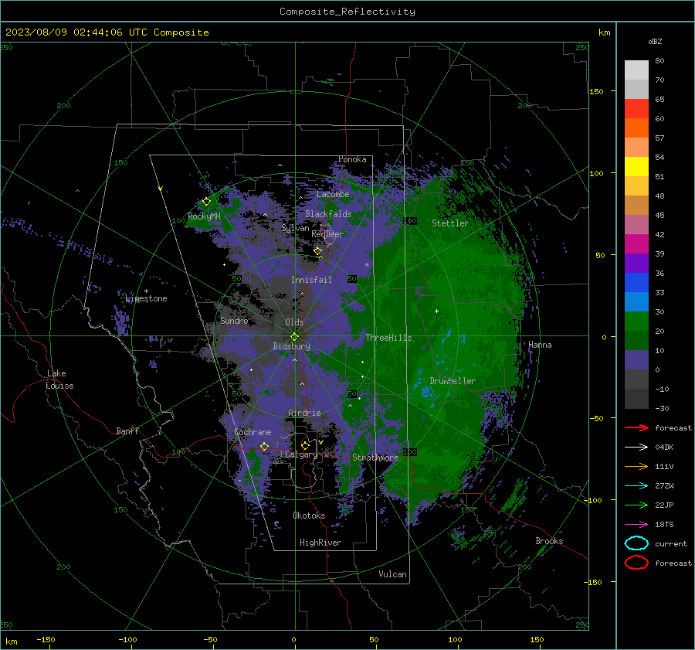Click the magenta 18TS arrow icon
This screenshot has width=695, height=650.
point(636,525)
